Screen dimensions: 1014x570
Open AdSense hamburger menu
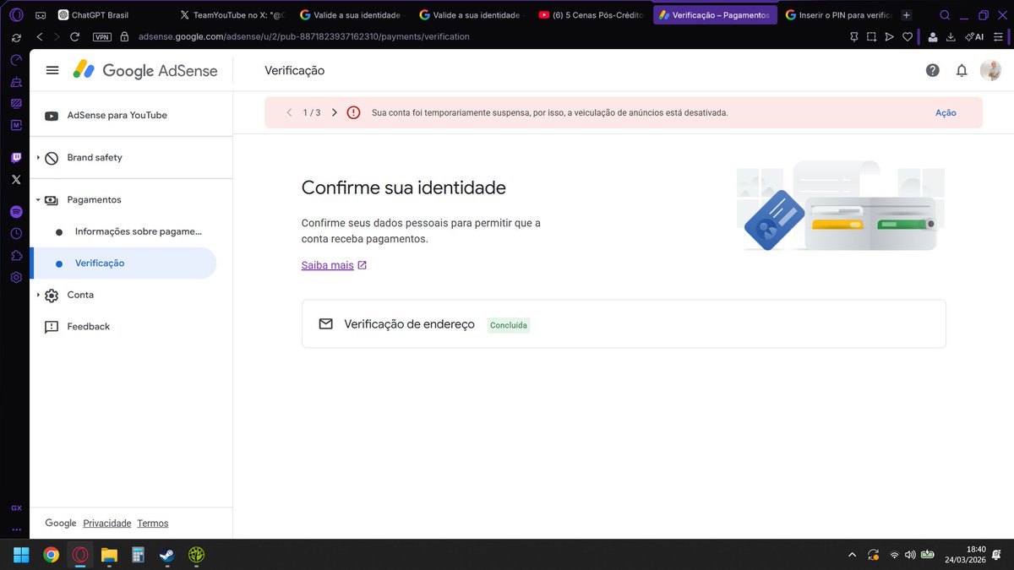[52, 70]
